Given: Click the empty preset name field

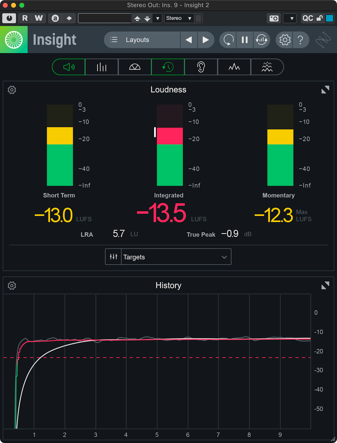Looking at the screenshot, I should click(x=105, y=19).
